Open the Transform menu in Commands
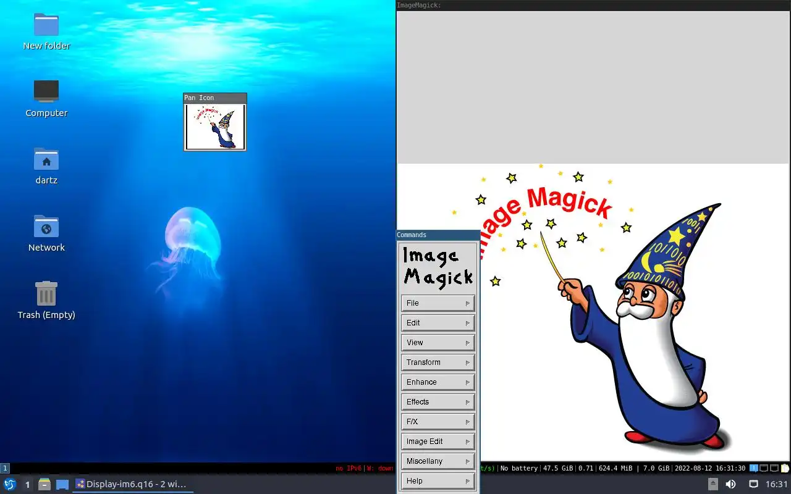This screenshot has height=494, width=791. (x=438, y=362)
